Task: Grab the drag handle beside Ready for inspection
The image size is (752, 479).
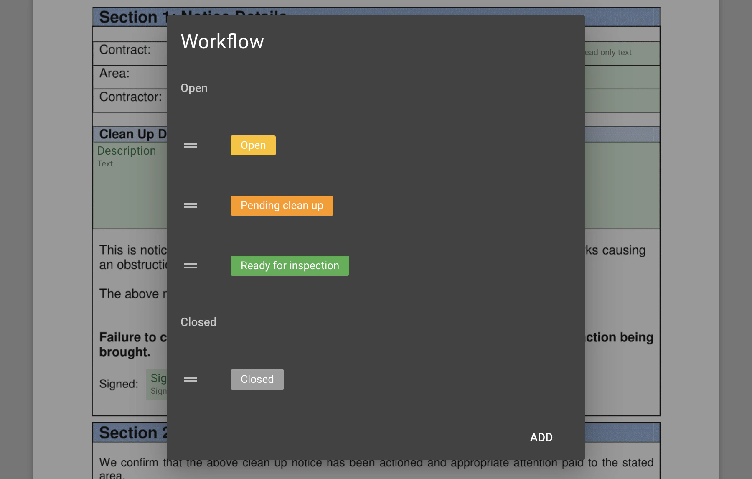Action: point(190,265)
